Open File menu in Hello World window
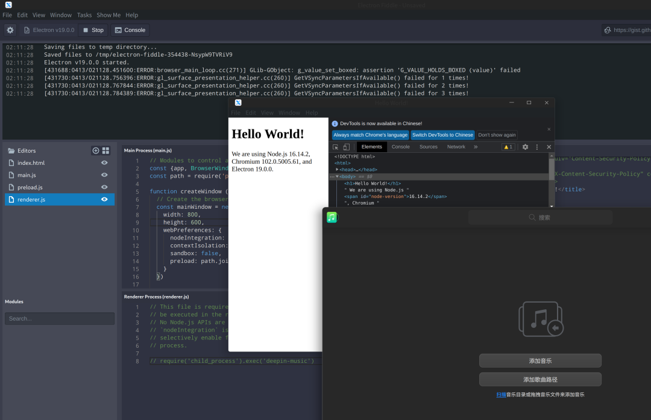Screen dimensions: 651x420 coord(236,113)
